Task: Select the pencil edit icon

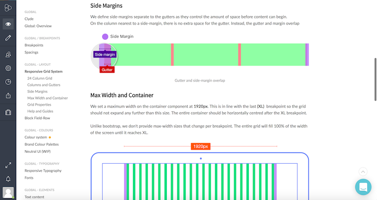Action: point(8,38)
